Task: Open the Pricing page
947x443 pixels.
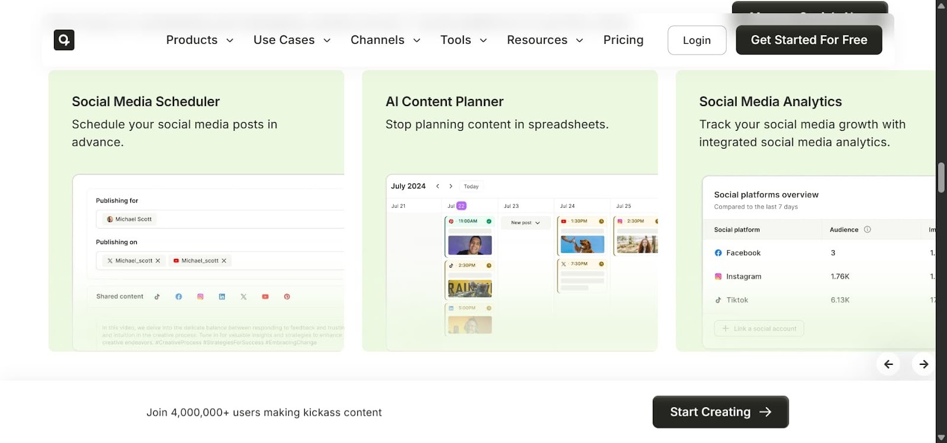Action: [x=623, y=40]
